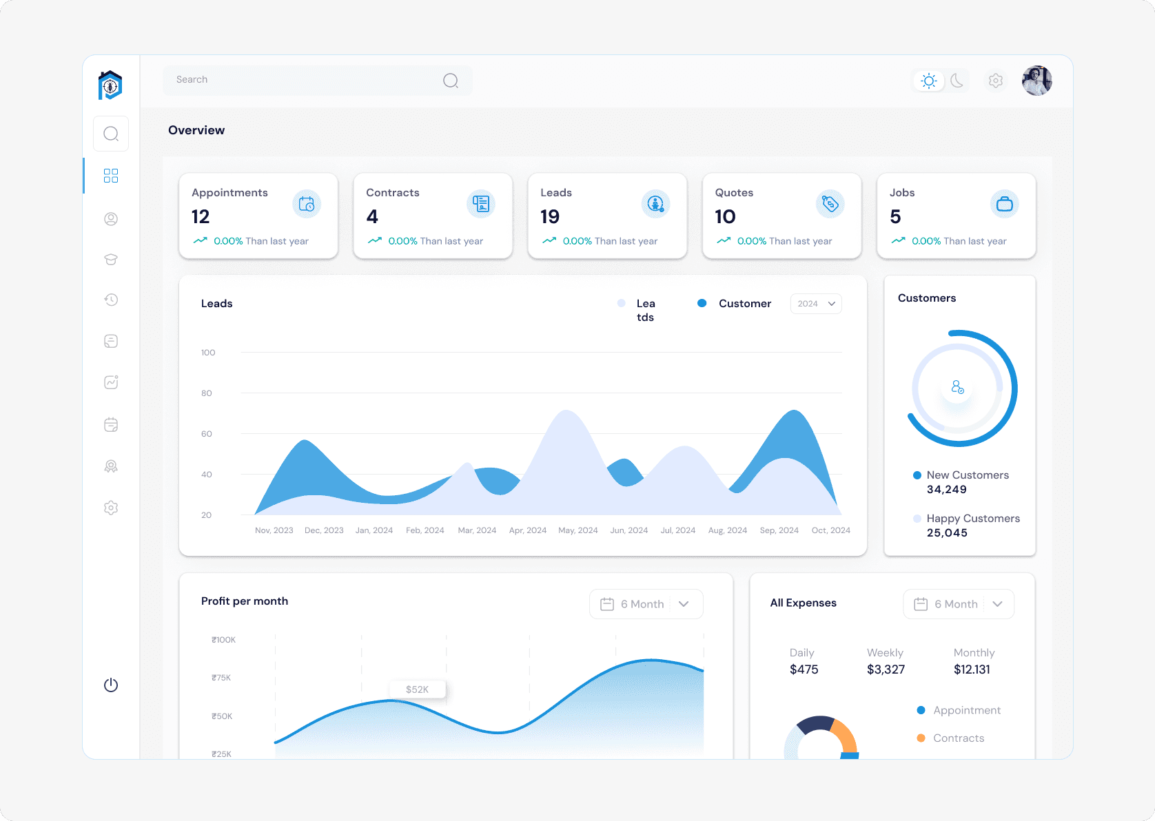Open the Contracts stat card
Viewport: 1155px width, 821px height.
[433, 216]
